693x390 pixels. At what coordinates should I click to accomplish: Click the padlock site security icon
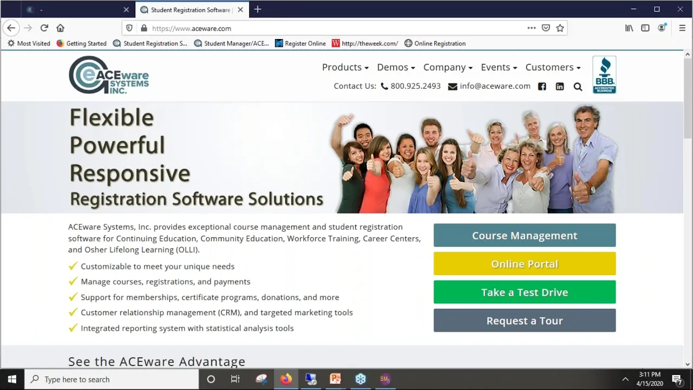[x=143, y=28]
